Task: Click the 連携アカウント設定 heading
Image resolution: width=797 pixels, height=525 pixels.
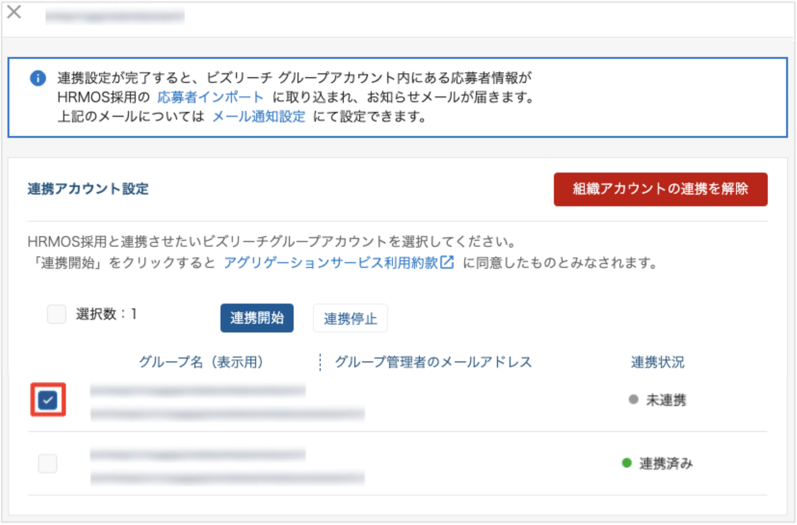Action: click(88, 189)
